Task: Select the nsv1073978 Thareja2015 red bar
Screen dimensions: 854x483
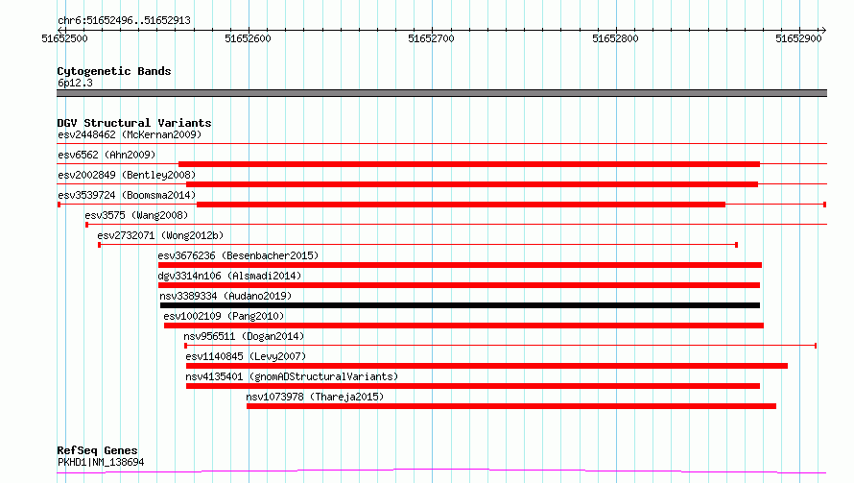Action: click(x=511, y=406)
